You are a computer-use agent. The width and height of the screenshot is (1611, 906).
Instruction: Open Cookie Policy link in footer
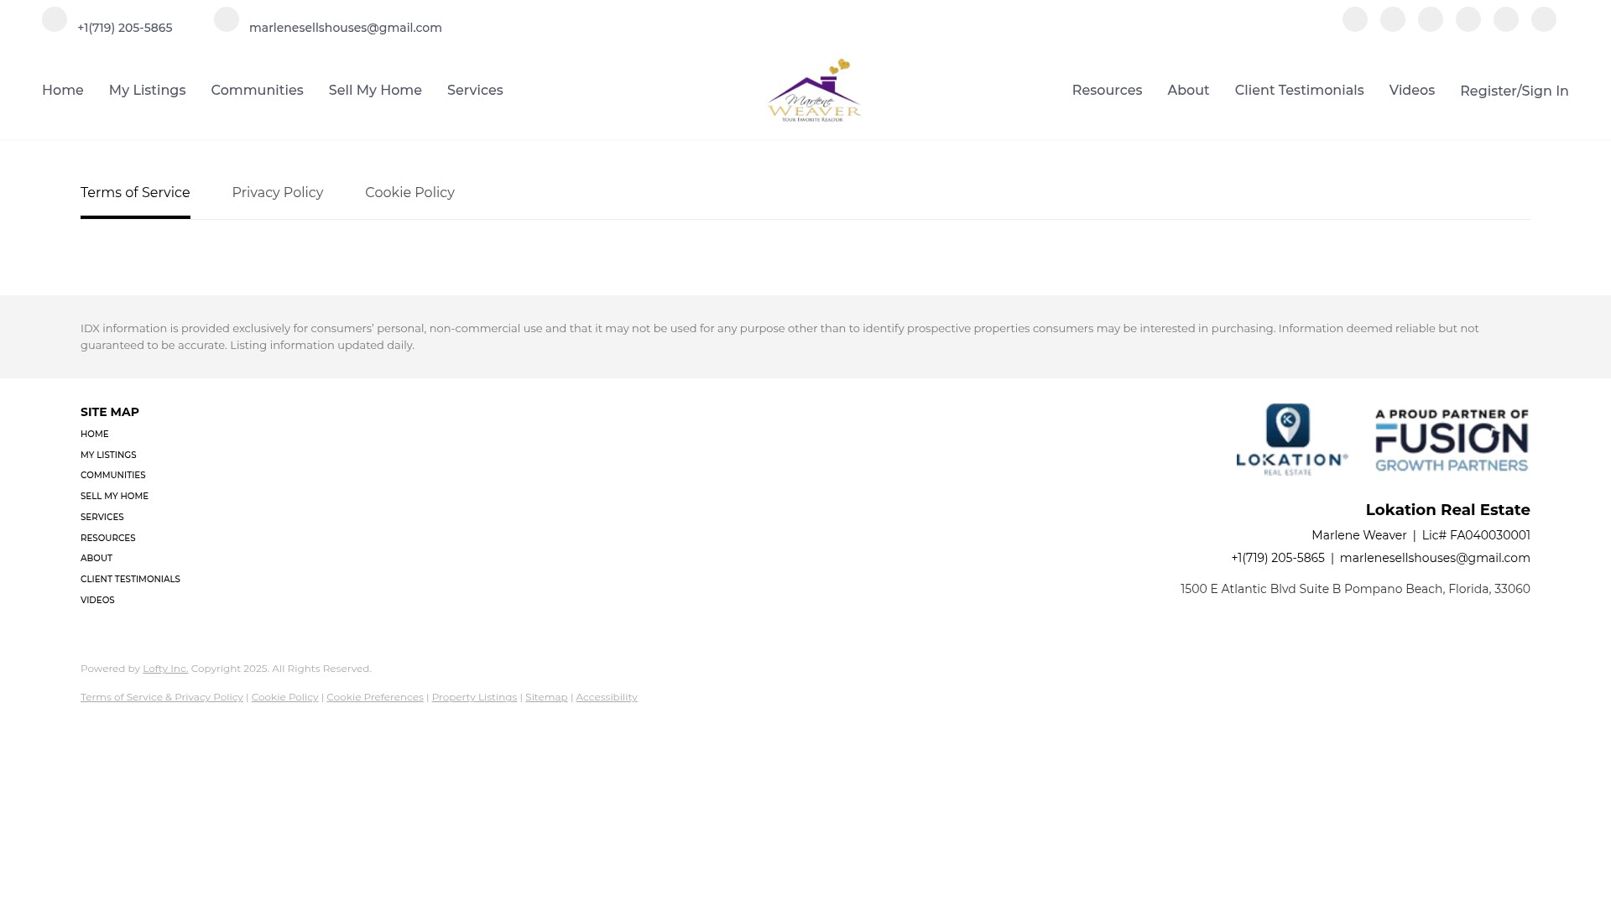tap(285, 697)
